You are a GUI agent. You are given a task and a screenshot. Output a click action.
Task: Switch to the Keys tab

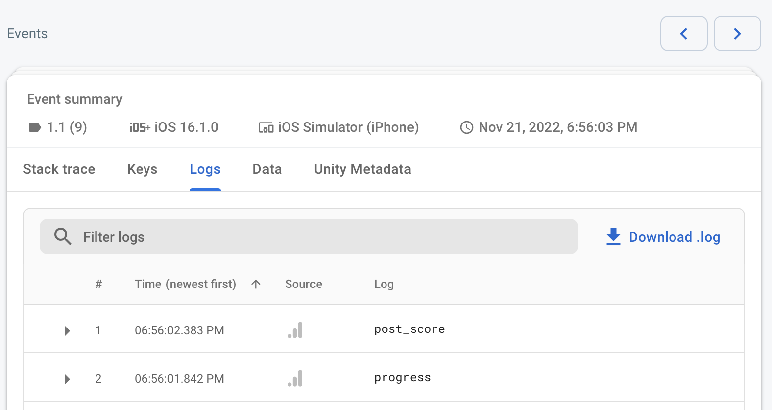coord(142,169)
